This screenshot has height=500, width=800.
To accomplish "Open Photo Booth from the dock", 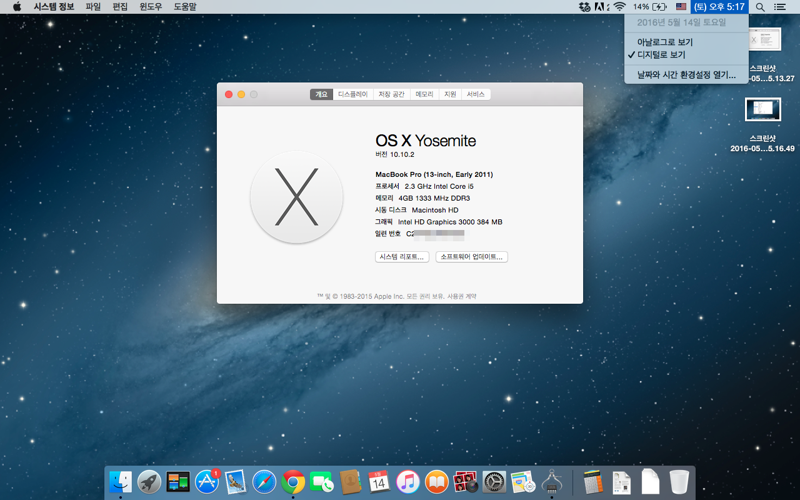I will 466,482.
